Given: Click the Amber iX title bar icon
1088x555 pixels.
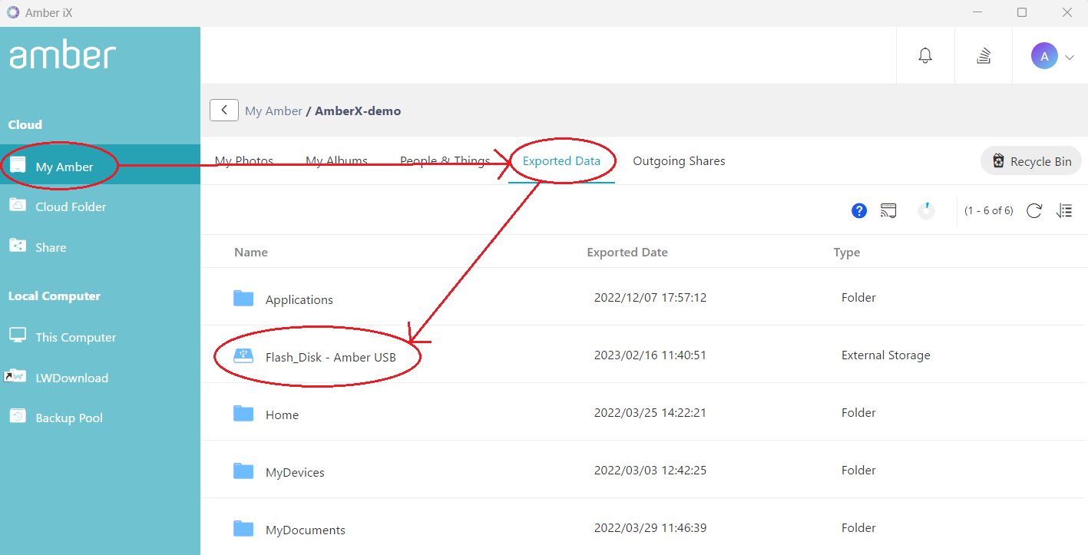Looking at the screenshot, I should [x=13, y=12].
